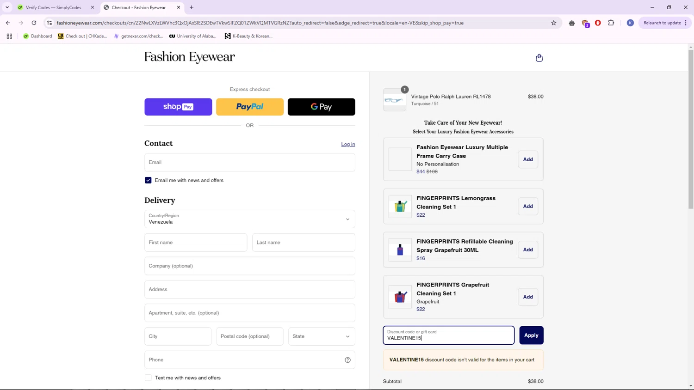The image size is (694, 390).
Task: Add FINGERPRINTS Lemongrass Cleaning Set 1
Action: click(x=528, y=207)
